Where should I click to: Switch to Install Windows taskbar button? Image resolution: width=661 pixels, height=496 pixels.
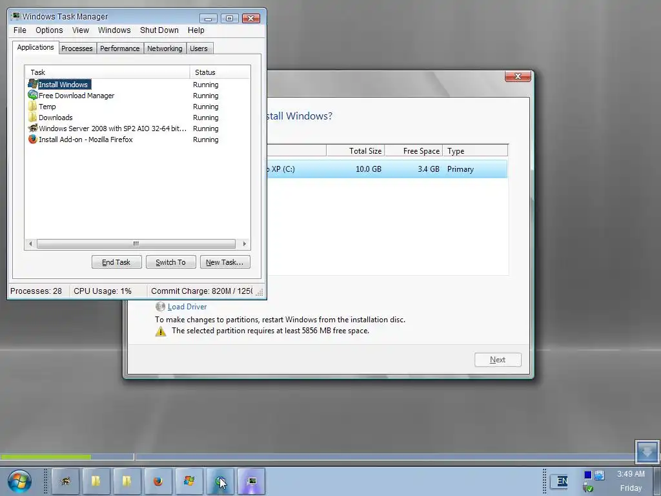(x=189, y=480)
